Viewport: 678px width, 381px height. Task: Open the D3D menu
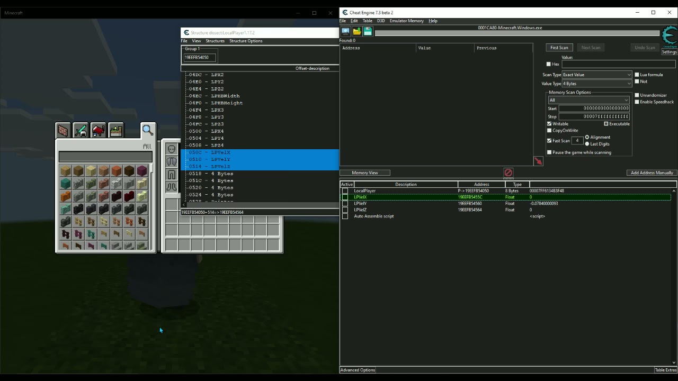381,21
